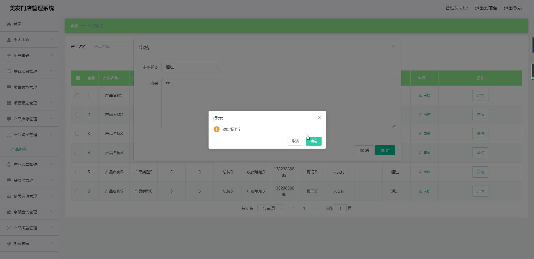Click the 美容项目管理 chat bubble icon
The height and width of the screenshot is (259, 534).
(x=9, y=71)
